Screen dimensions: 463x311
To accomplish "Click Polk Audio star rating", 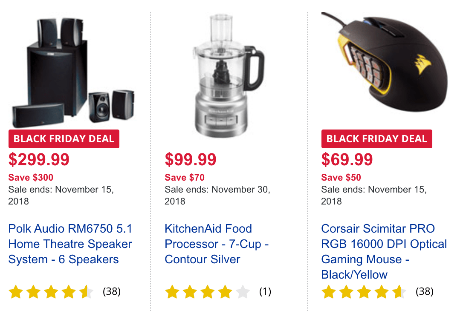I will pyautogui.click(x=51, y=292).
